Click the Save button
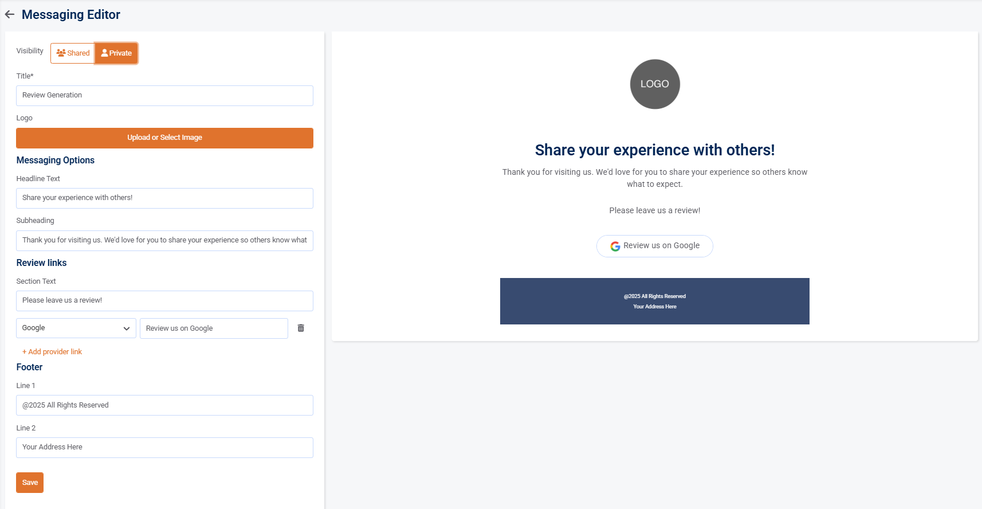Screen dimensions: 982x509 (x=30, y=483)
